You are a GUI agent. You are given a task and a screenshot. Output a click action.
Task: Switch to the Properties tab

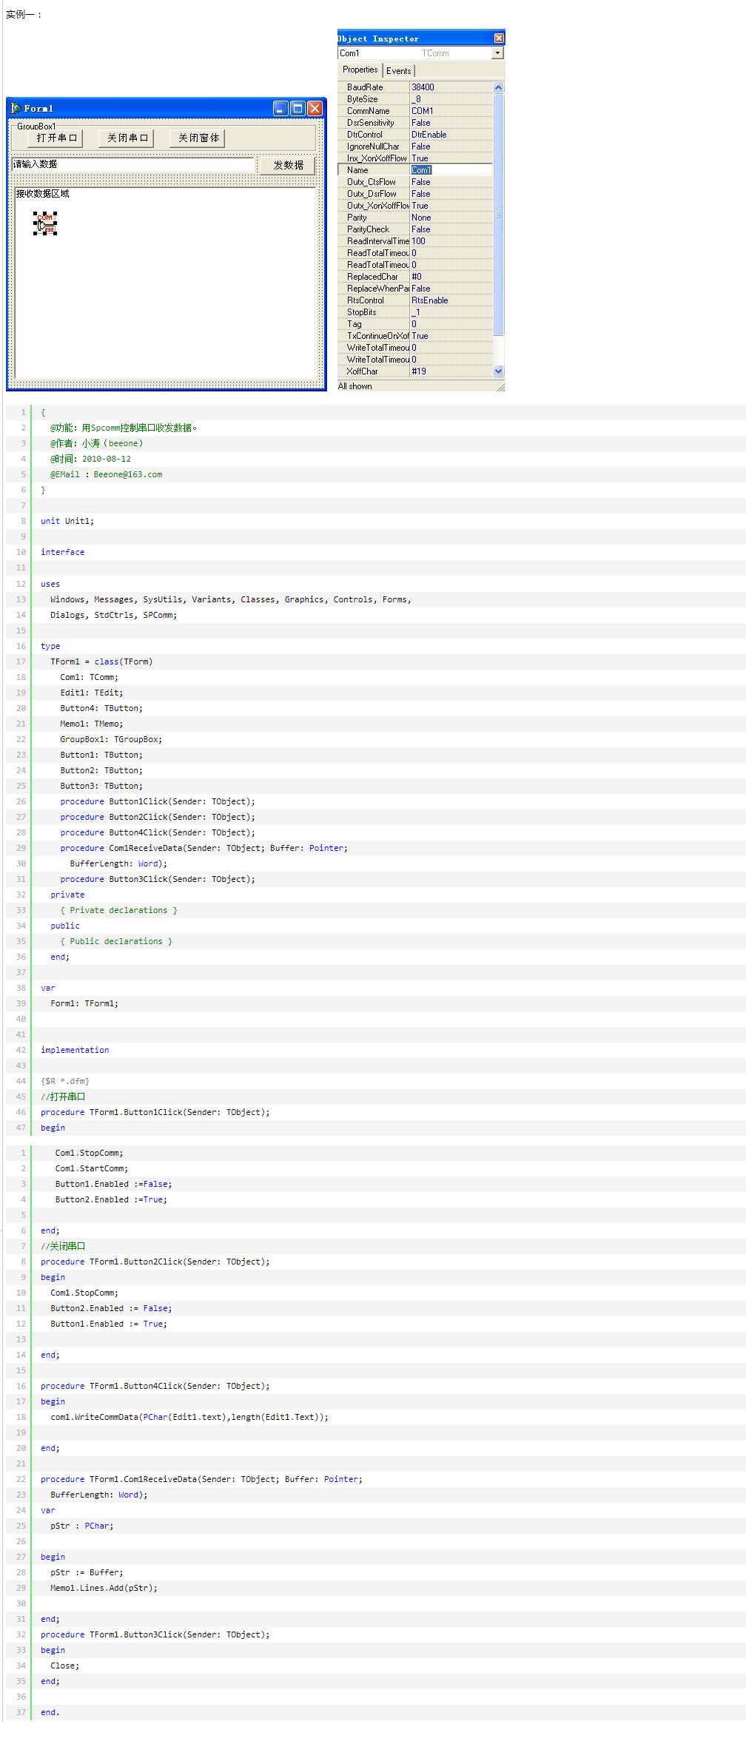pyautogui.click(x=360, y=70)
